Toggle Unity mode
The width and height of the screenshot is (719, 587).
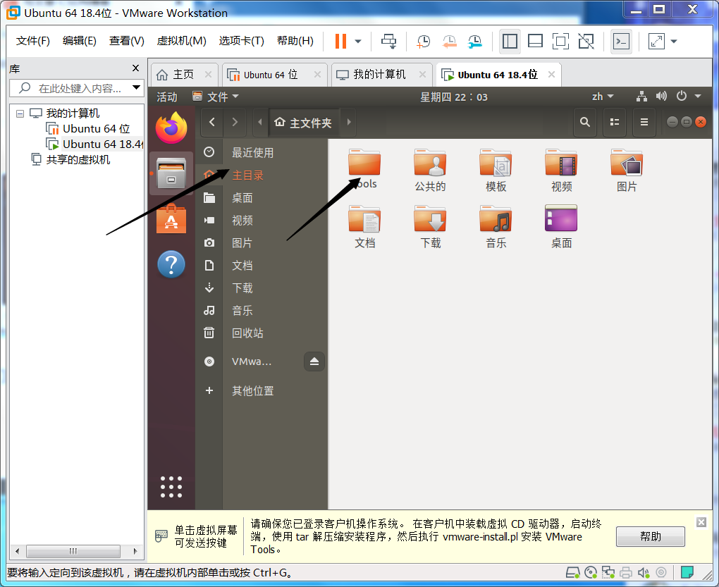[x=586, y=42]
